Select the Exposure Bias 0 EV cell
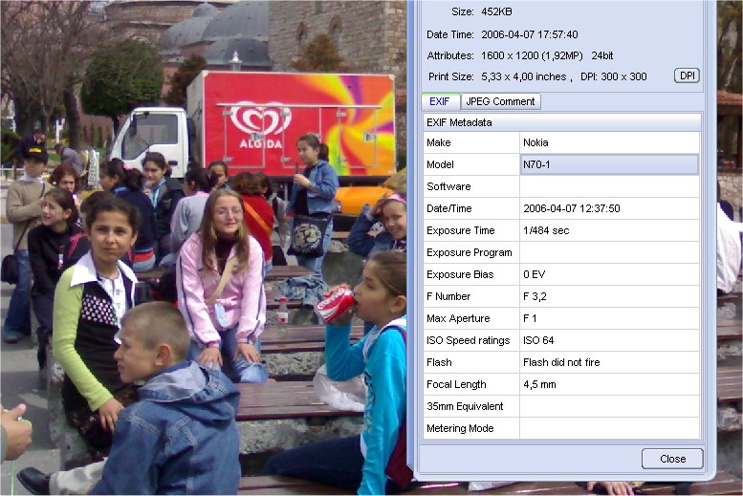 [x=609, y=274]
